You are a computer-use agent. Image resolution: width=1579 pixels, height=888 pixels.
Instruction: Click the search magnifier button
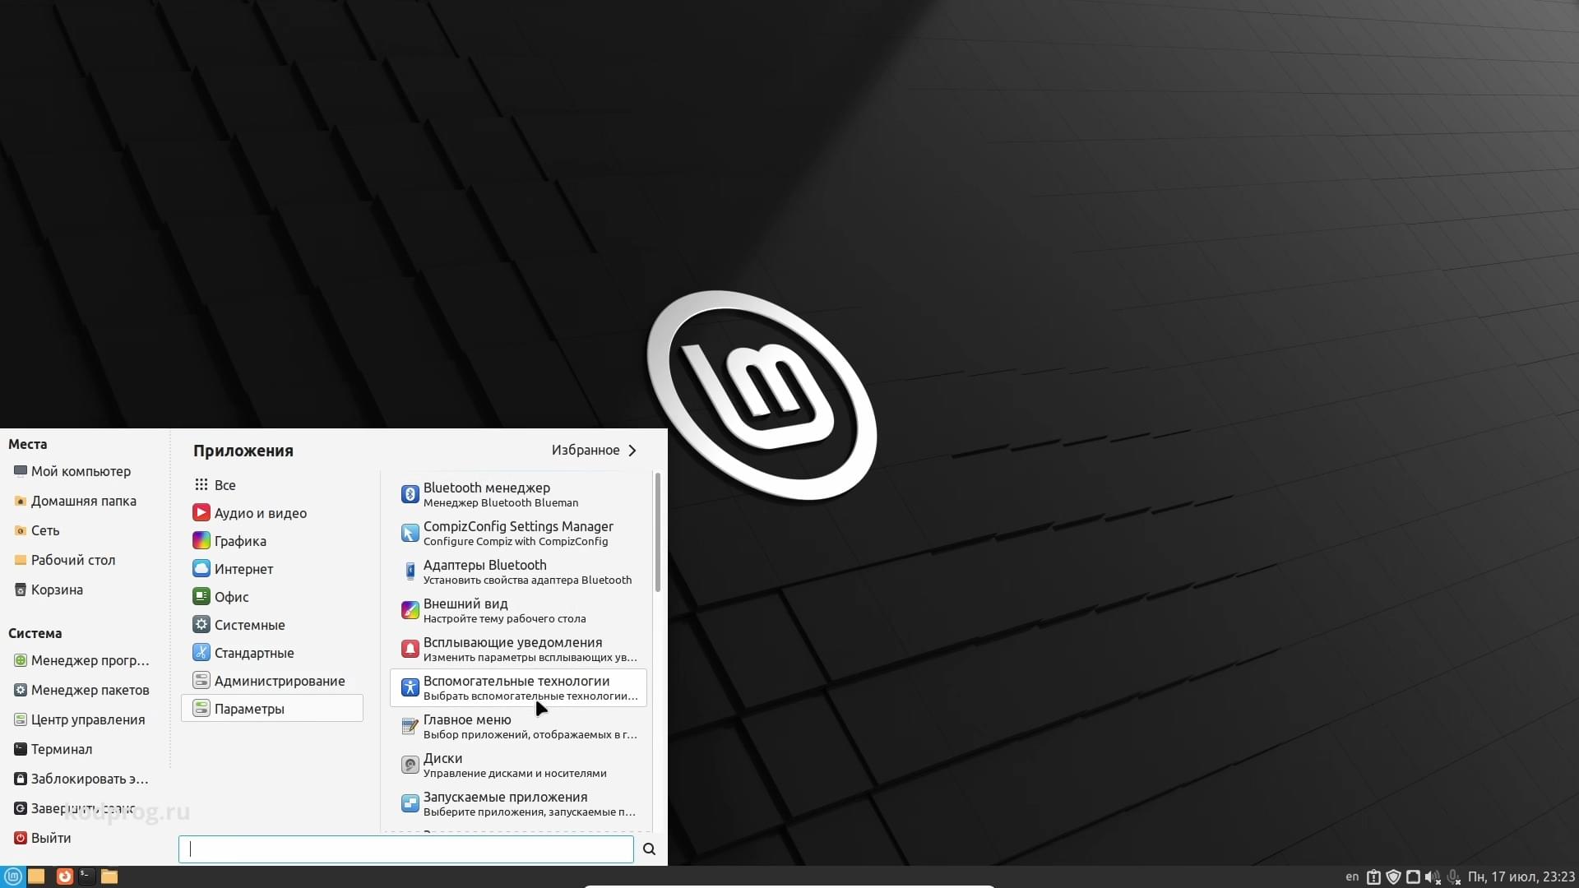(x=649, y=849)
